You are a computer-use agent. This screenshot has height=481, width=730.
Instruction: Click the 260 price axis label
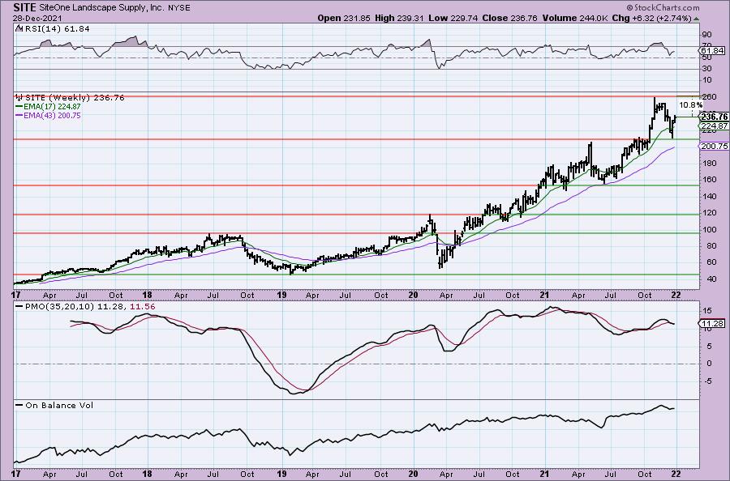click(709, 97)
